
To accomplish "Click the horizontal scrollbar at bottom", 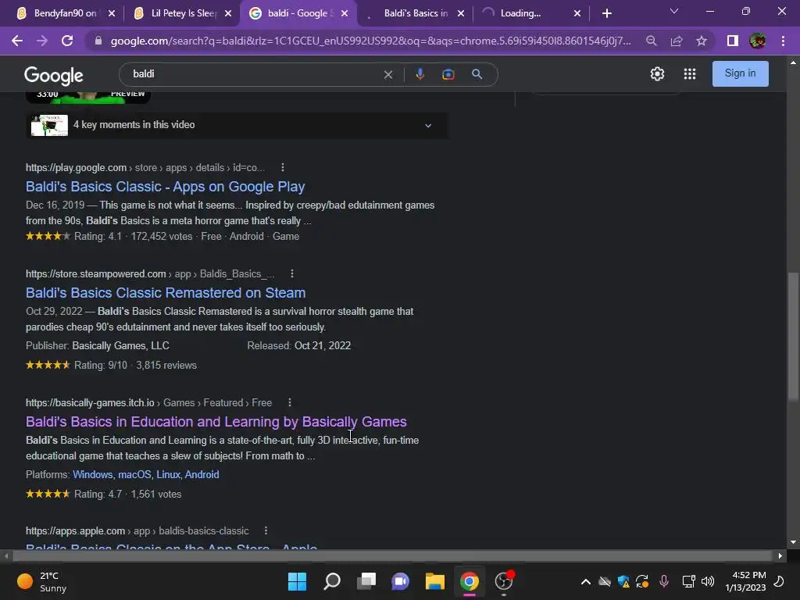I will pyautogui.click(x=392, y=555).
